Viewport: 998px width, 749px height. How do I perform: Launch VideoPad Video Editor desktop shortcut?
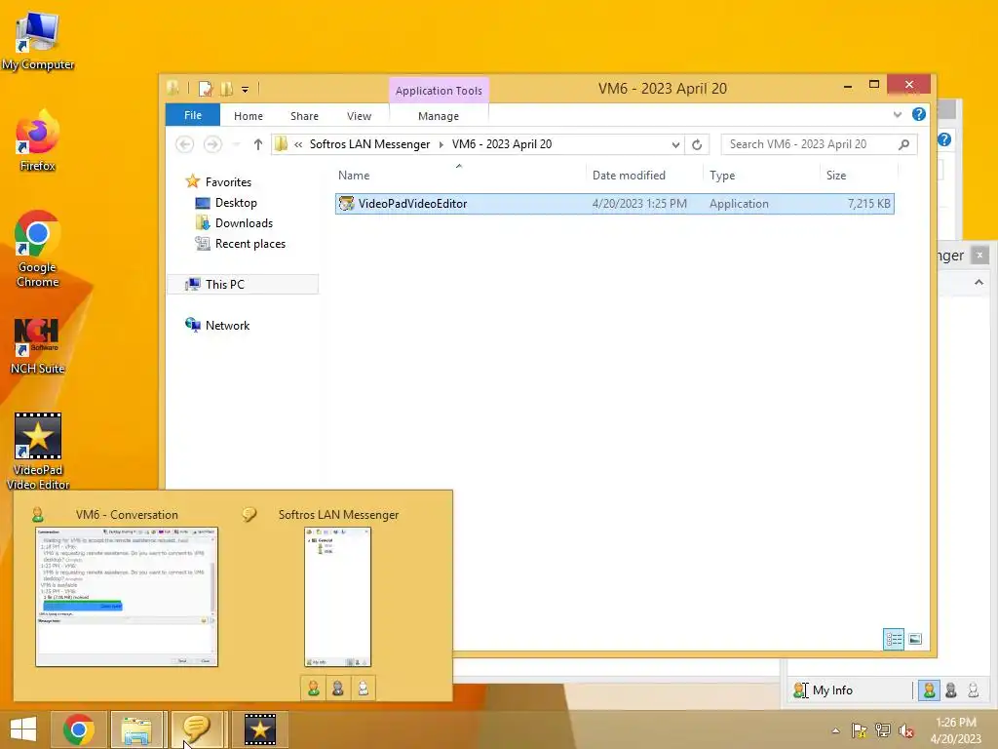[38, 451]
